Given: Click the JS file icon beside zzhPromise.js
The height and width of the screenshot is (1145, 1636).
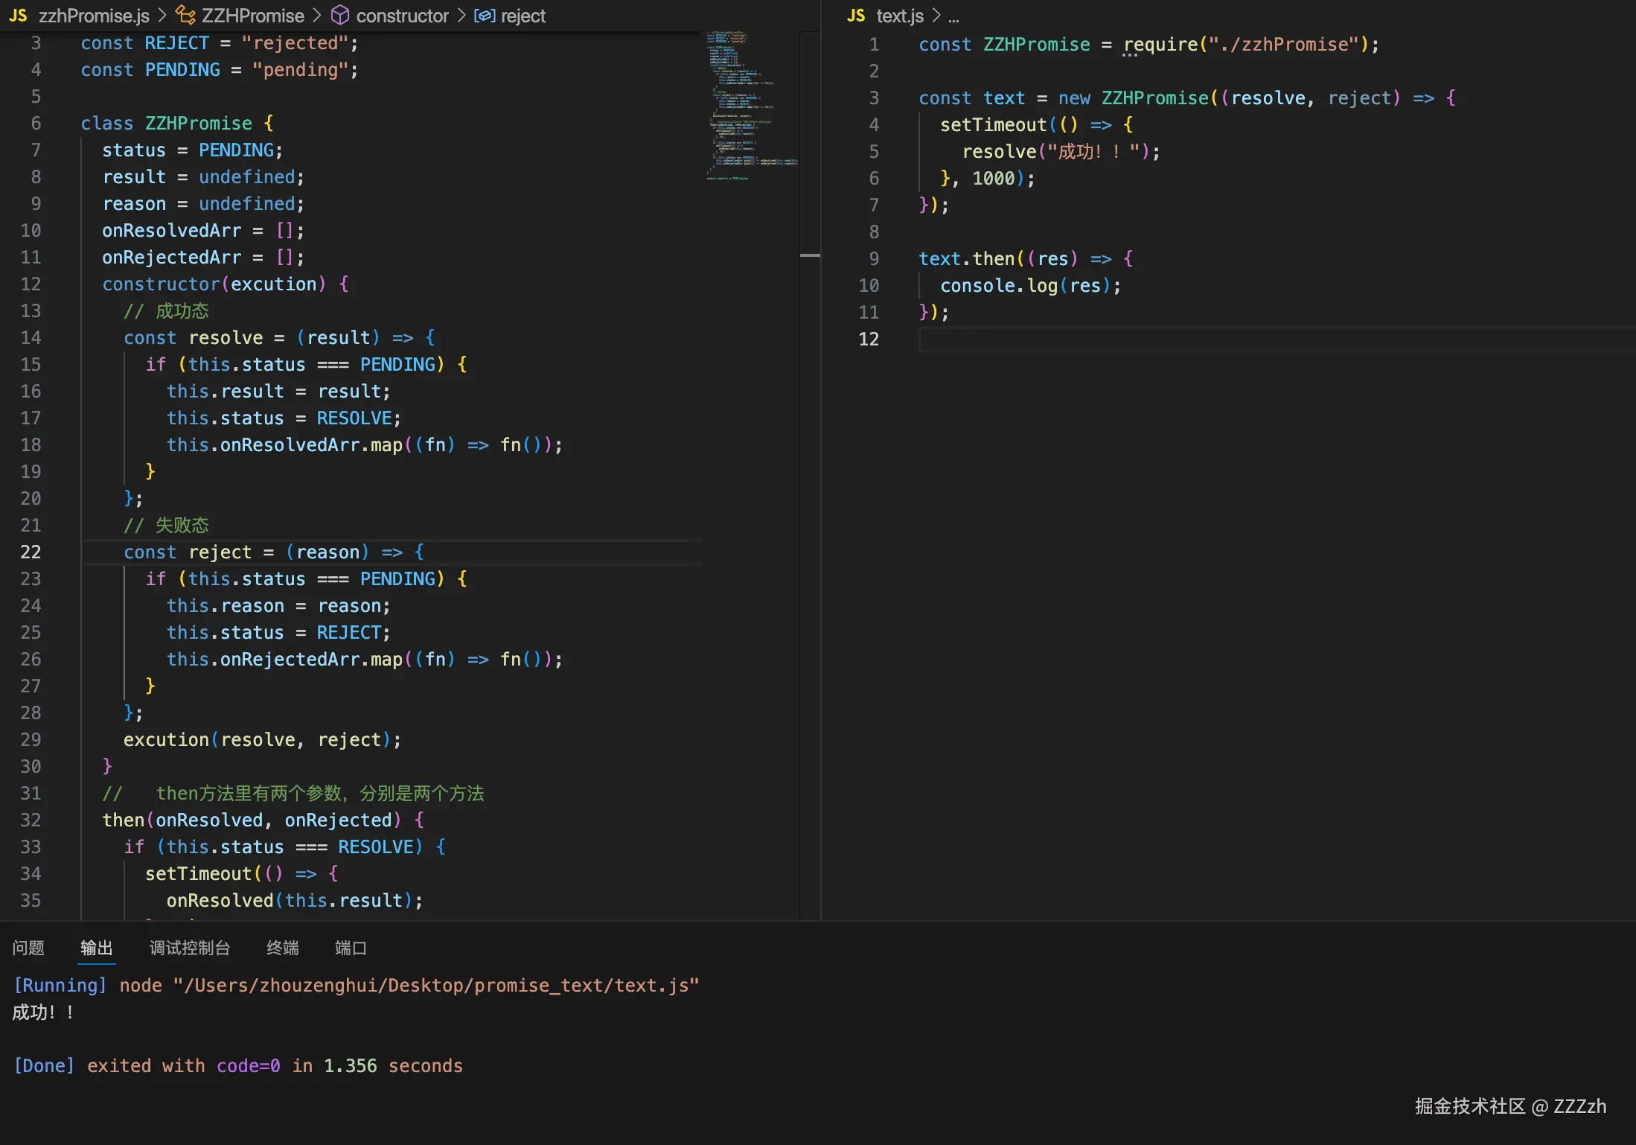Looking at the screenshot, I should point(18,16).
